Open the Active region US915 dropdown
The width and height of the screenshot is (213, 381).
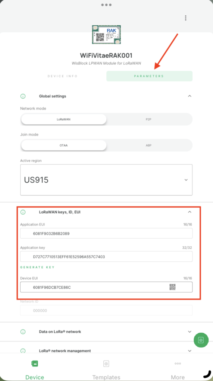(106, 180)
